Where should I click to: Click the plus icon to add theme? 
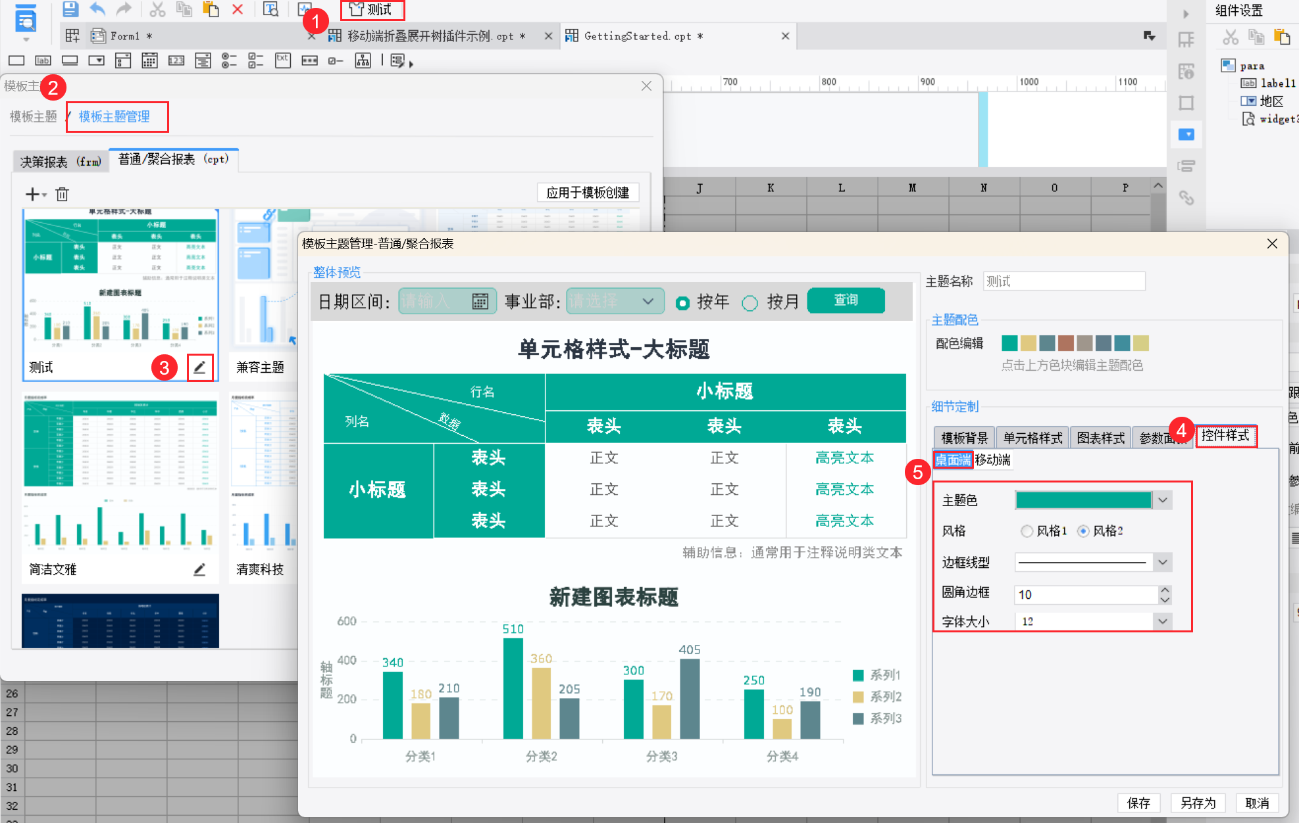pos(32,194)
